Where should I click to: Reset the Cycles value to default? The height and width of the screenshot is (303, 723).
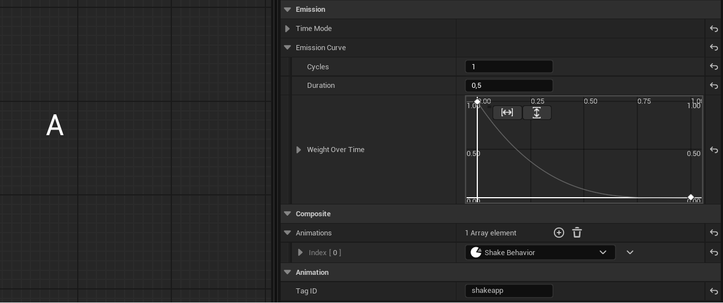714,66
